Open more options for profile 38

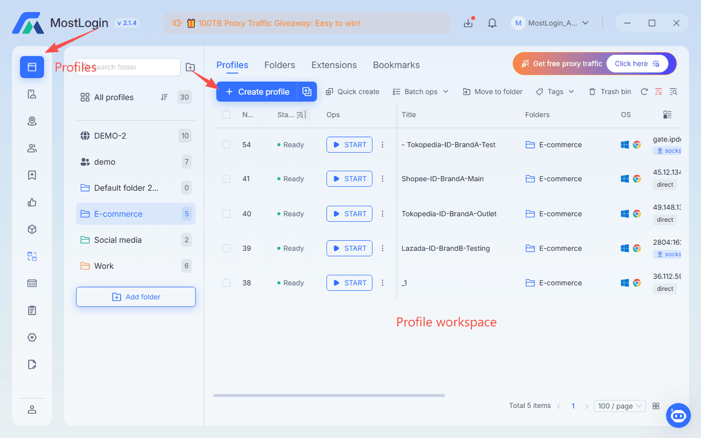(383, 283)
